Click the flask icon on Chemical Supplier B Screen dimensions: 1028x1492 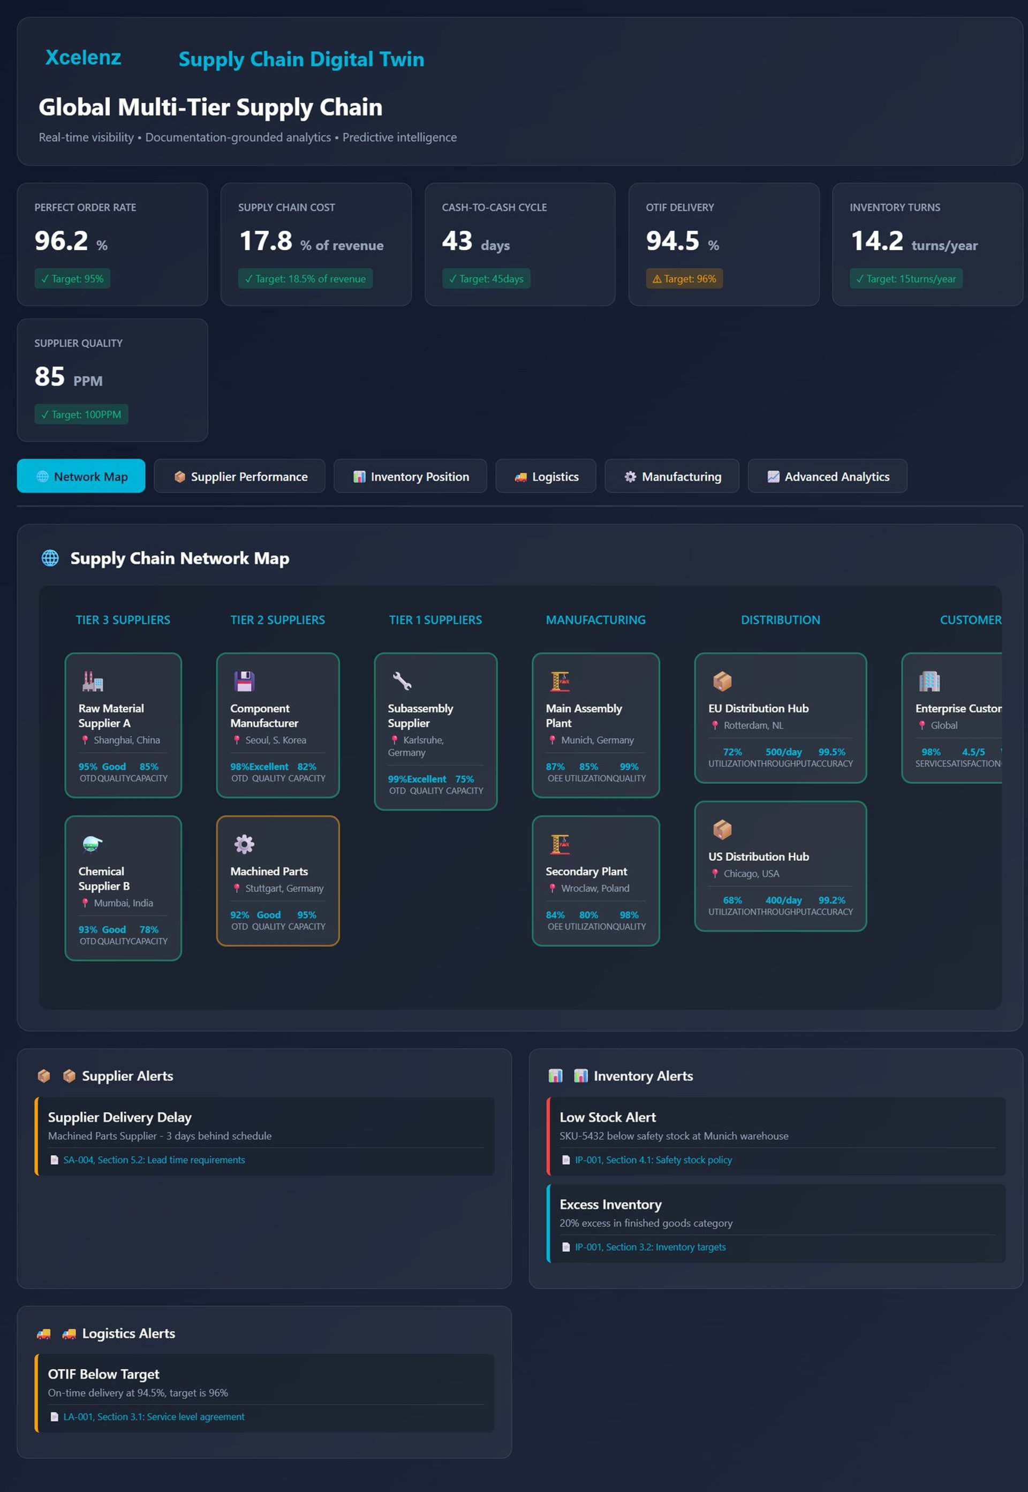tap(93, 844)
